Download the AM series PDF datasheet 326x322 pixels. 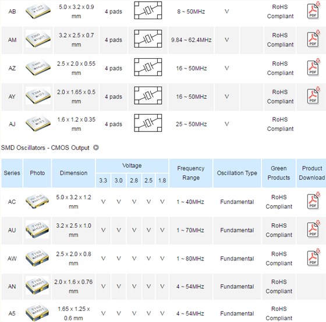[x=314, y=39]
